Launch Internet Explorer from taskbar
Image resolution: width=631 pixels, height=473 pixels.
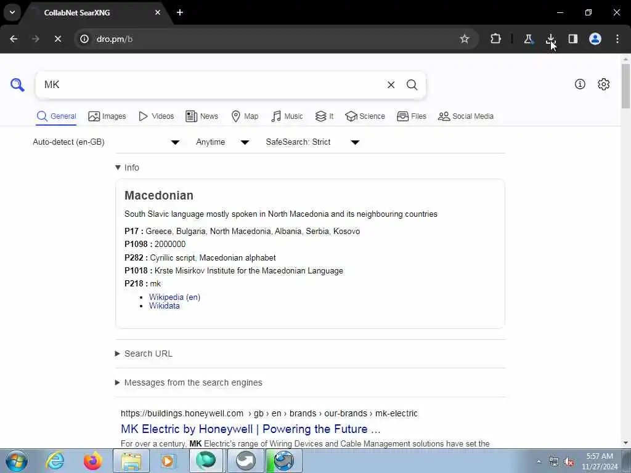tap(55, 461)
